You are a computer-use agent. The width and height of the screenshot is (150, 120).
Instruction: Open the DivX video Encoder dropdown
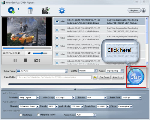click(97, 97)
